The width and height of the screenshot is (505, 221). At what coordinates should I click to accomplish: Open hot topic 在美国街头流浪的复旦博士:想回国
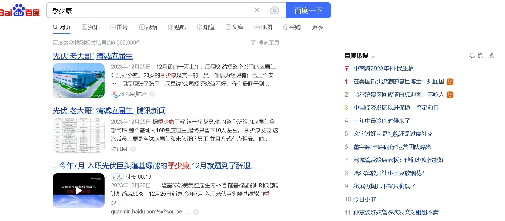point(399,81)
